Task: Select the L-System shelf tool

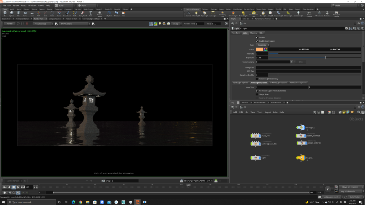Action: 109,14
